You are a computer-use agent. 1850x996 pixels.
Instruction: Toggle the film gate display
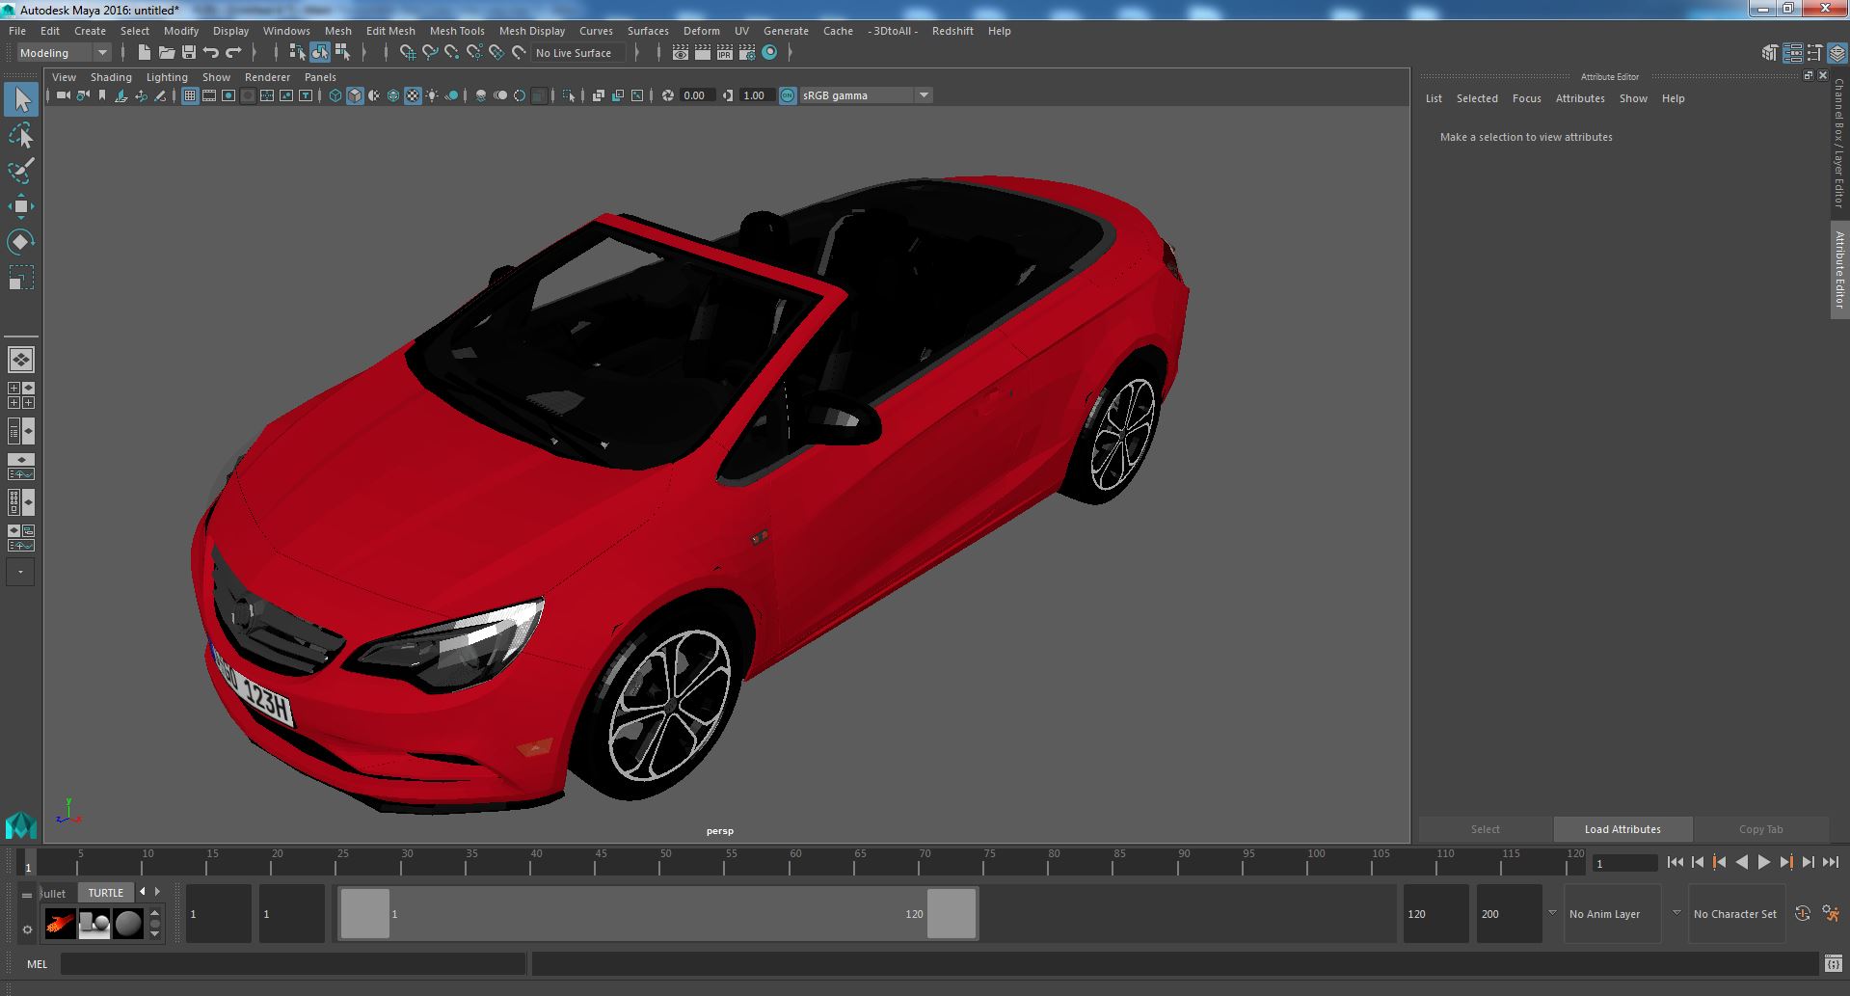(209, 95)
